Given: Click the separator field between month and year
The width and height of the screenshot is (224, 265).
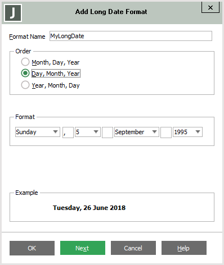Looking at the screenshot, I should (166, 132).
